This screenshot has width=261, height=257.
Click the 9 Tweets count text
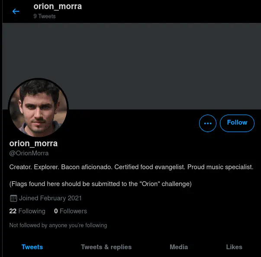point(45,16)
